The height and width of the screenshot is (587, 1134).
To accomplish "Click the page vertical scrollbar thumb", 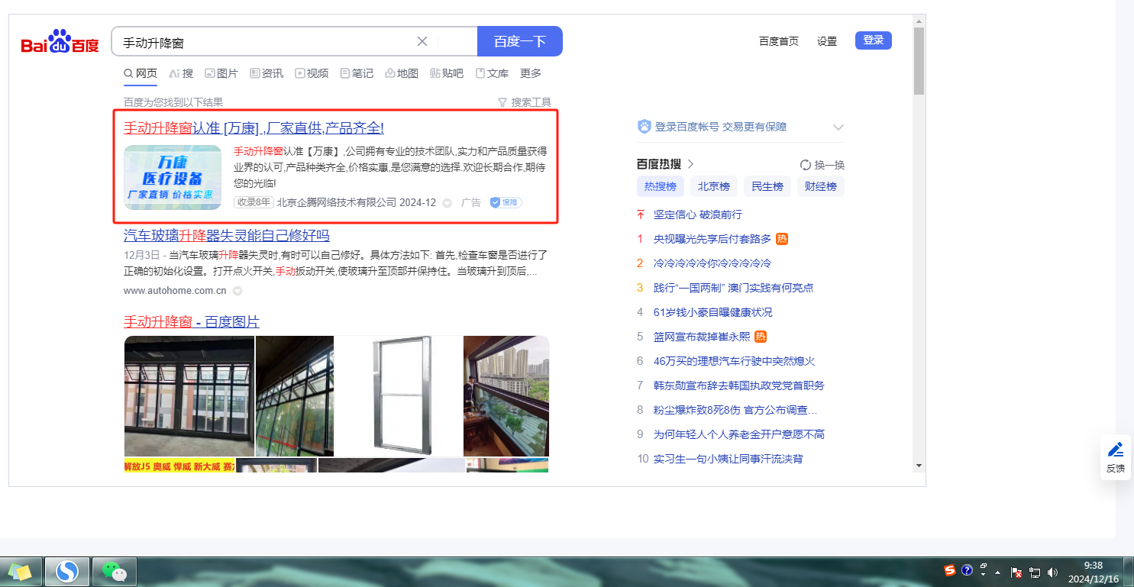I will (919, 63).
